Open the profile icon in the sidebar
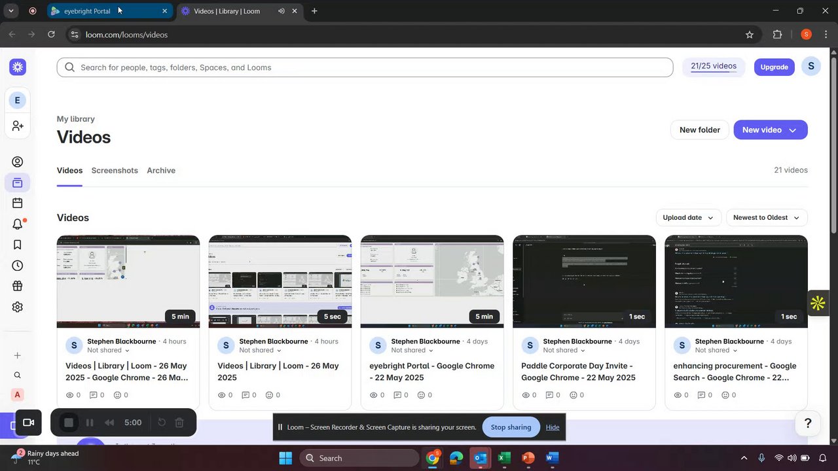 point(18,162)
